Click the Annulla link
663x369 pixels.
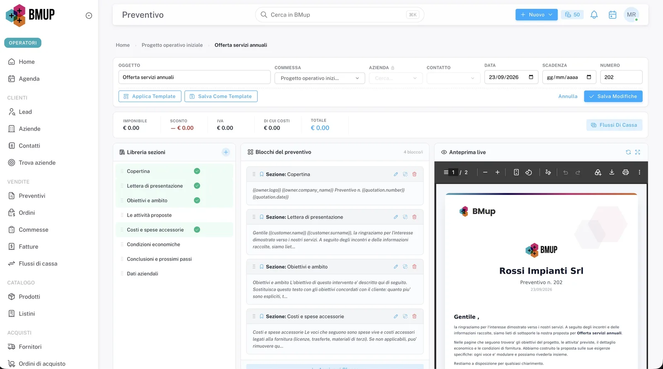[x=568, y=96]
